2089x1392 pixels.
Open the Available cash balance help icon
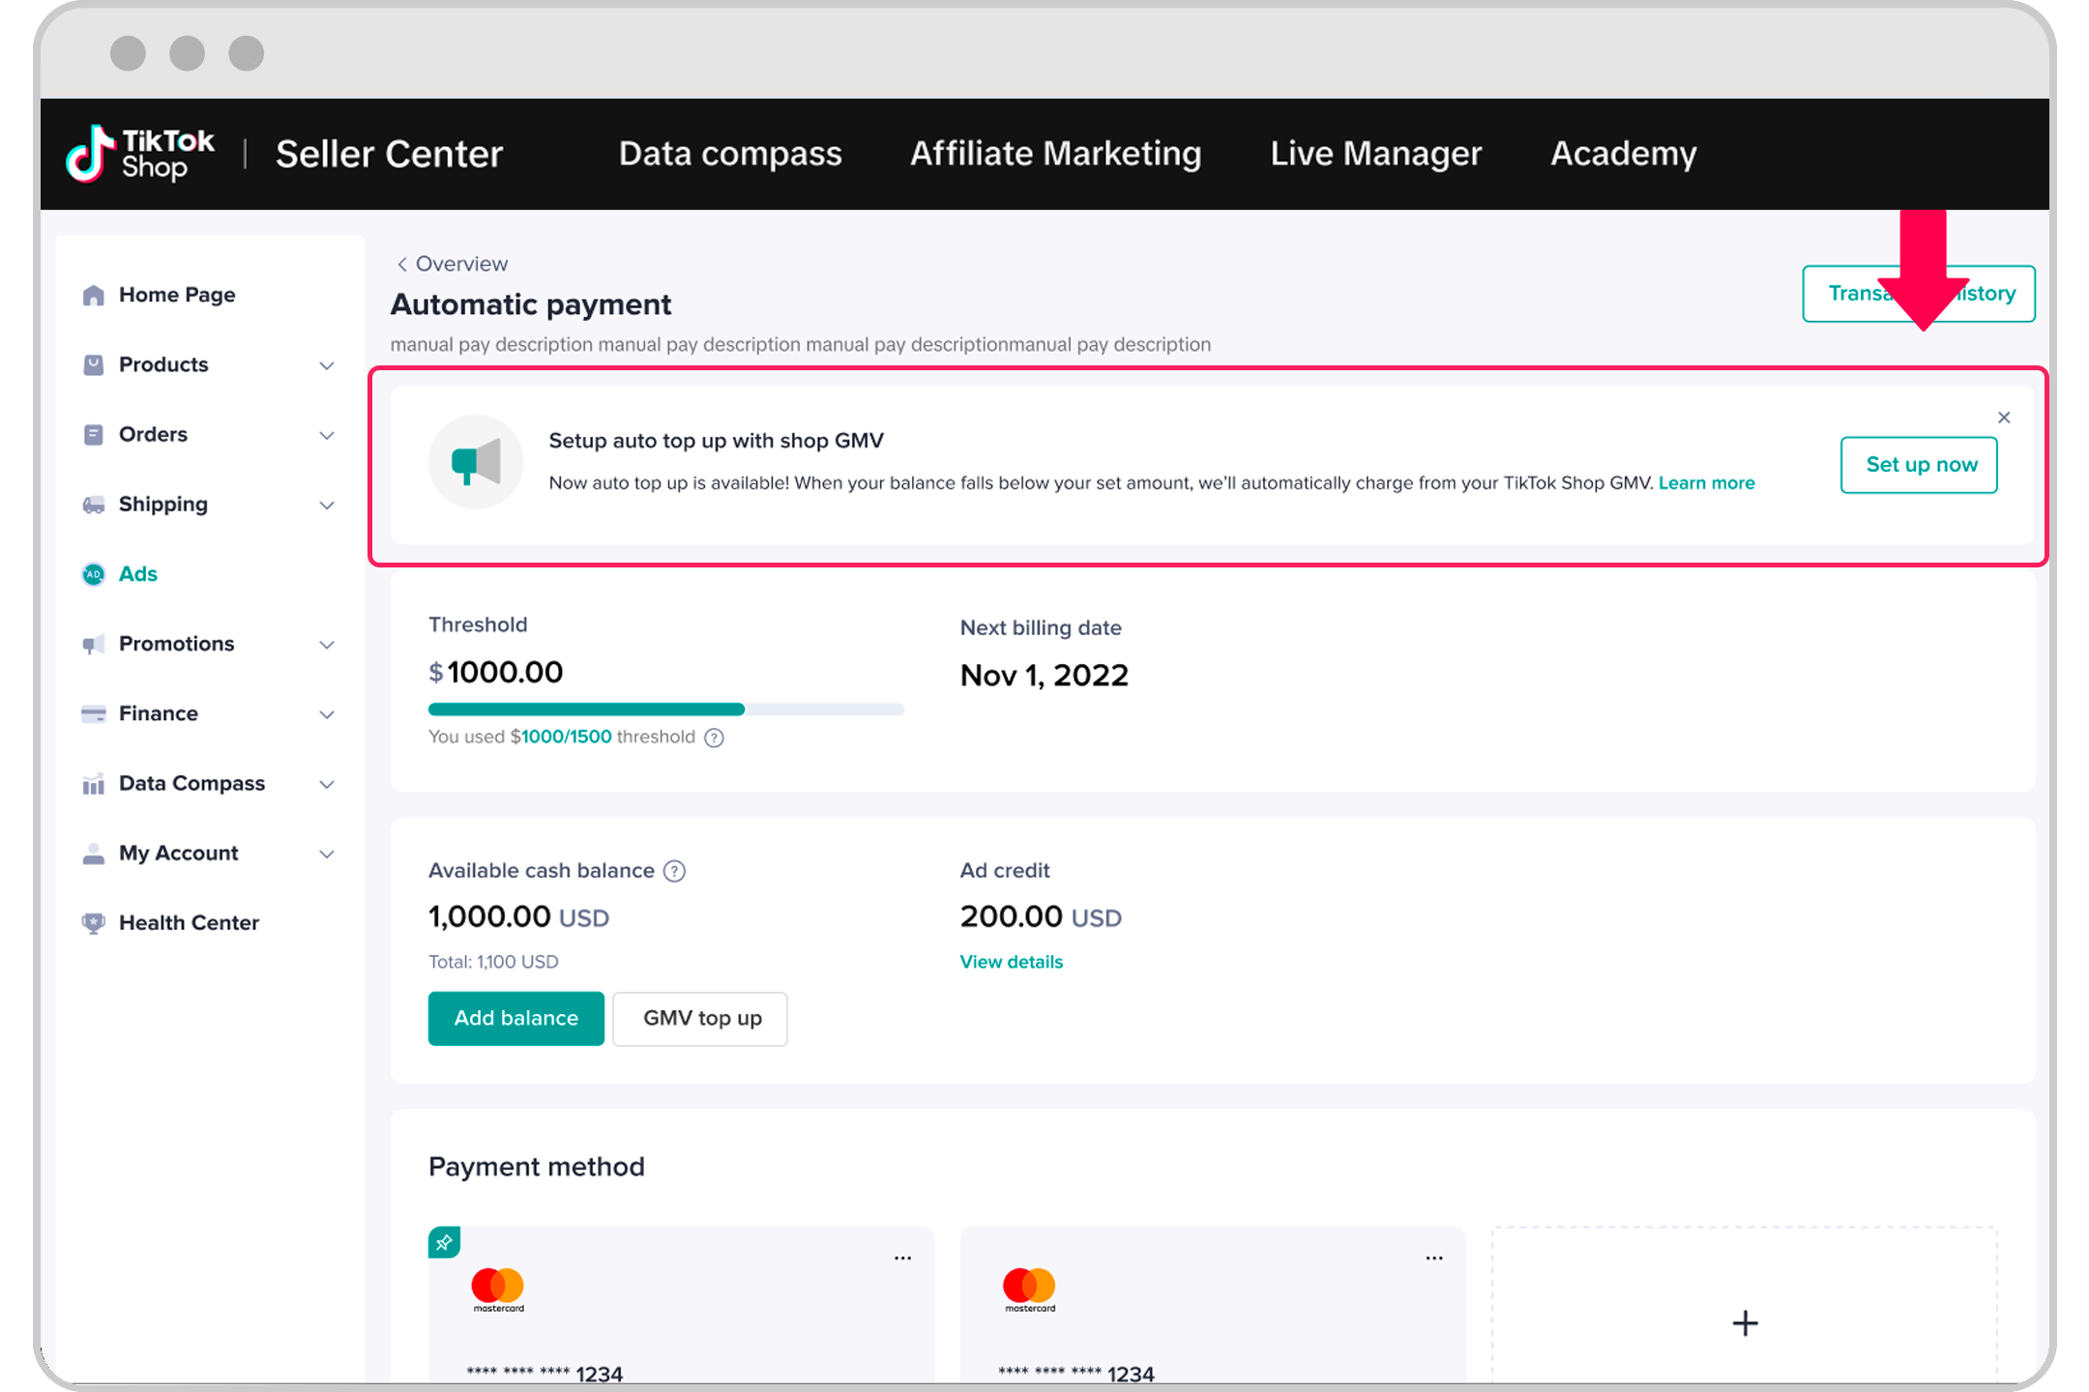[674, 871]
